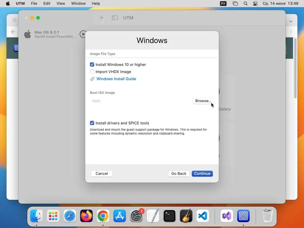Screen dimensions: 304x228
Task: Open the Edit menu
Action: (x=47, y=4)
